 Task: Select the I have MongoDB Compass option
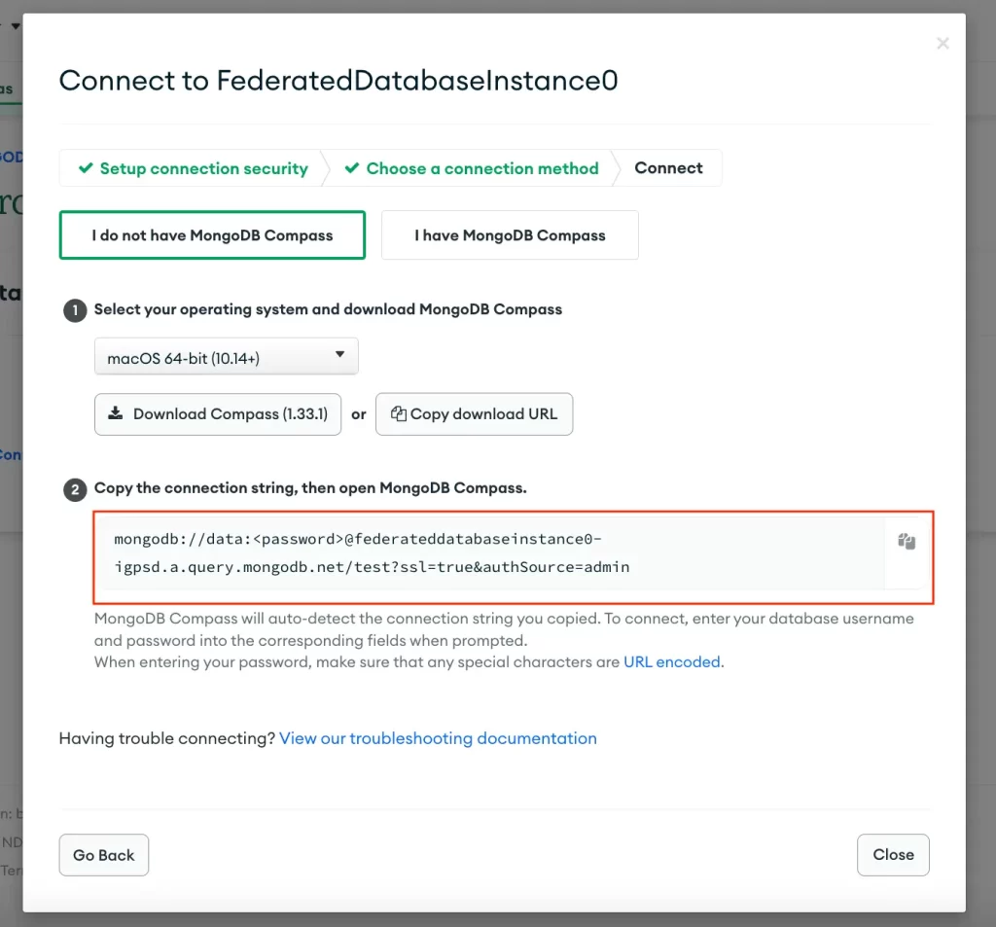pyautogui.click(x=510, y=234)
